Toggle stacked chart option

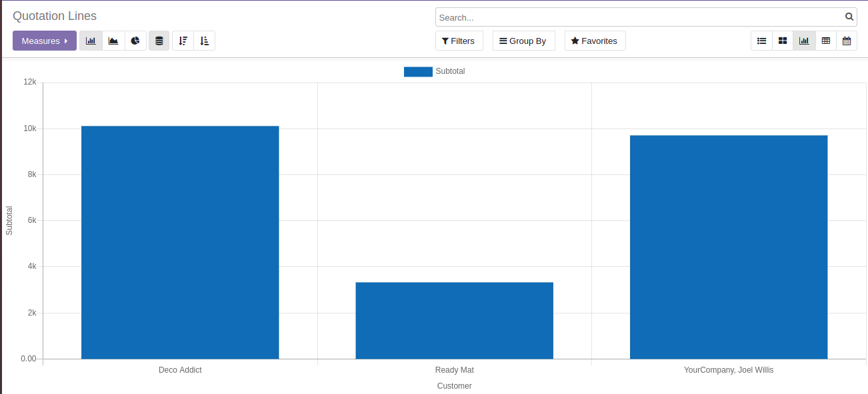pos(159,41)
